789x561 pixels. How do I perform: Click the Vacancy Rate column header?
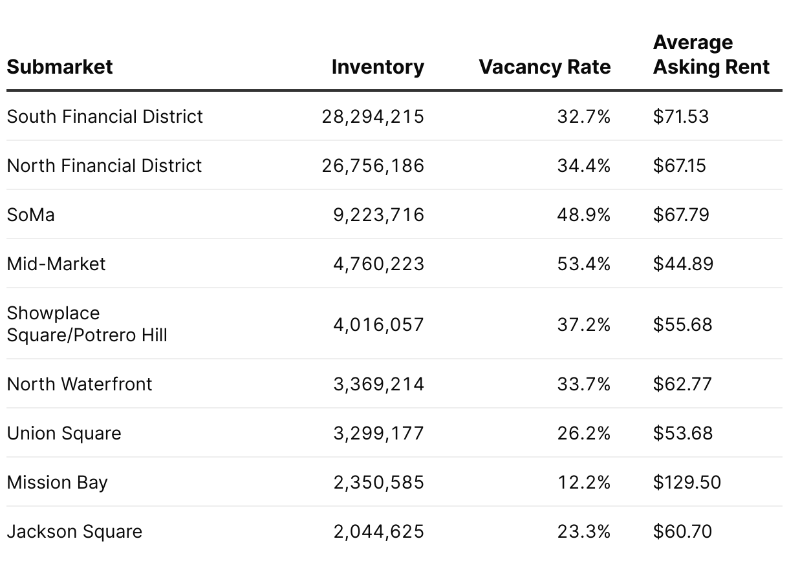click(x=545, y=67)
